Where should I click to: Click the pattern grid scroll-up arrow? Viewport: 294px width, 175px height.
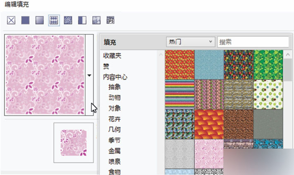288,54
